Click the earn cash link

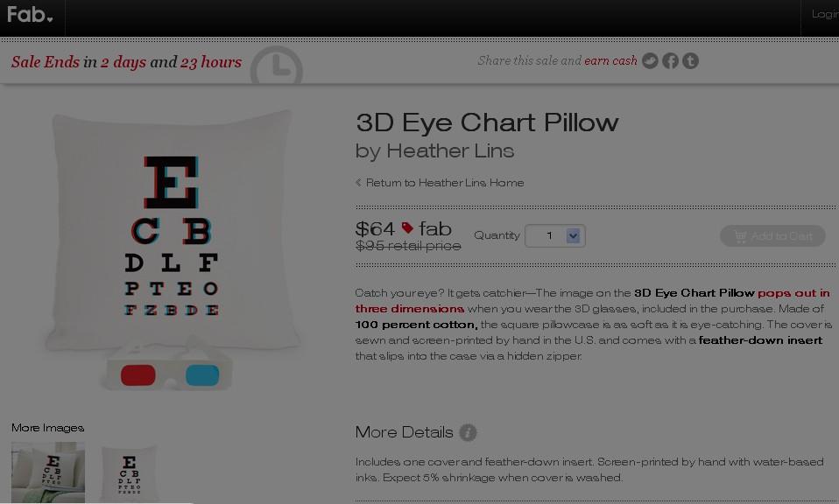[610, 61]
